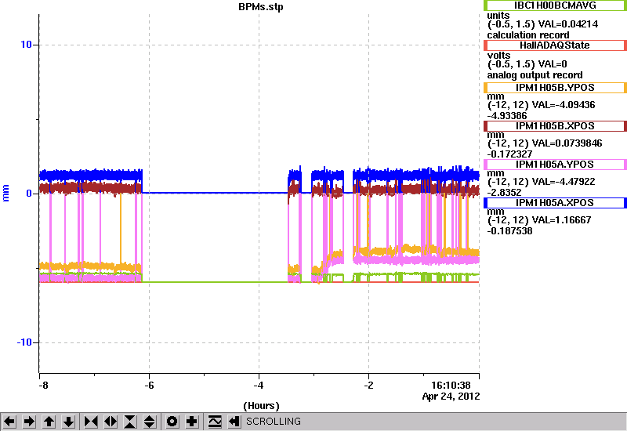Image resolution: width=627 pixels, height=431 pixels.
Task: Click the SCROLLING status label
Action: [x=274, y=422]
